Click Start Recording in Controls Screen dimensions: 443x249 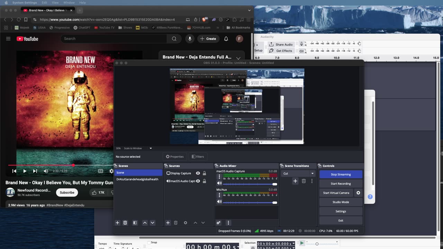pos(341,184)
